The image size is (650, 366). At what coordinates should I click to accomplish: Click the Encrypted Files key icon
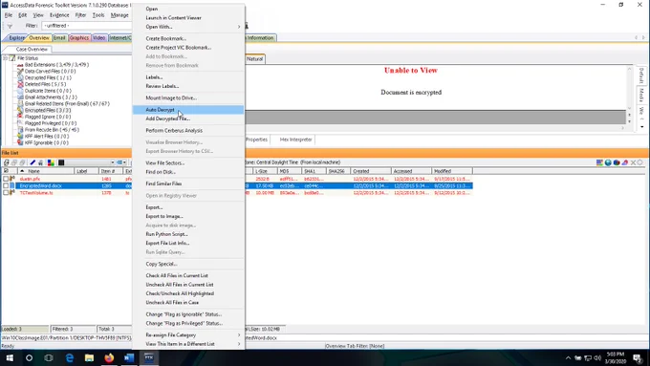coord(20,110)
